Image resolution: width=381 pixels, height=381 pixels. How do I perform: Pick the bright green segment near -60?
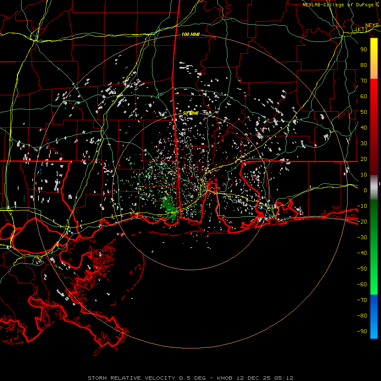pos(374,287)
